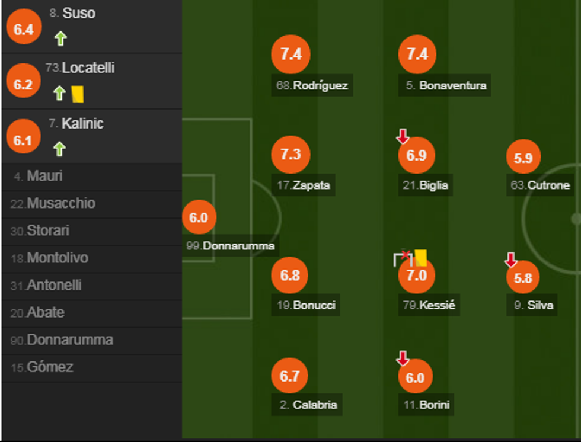Expand Cutrone's 5.9 rating badge
The width and height of the screenshot is (581, 442).
click(x=523, y=156)
